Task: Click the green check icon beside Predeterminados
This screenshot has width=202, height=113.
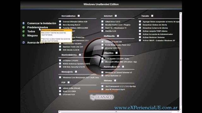Action: click(23, 27)
